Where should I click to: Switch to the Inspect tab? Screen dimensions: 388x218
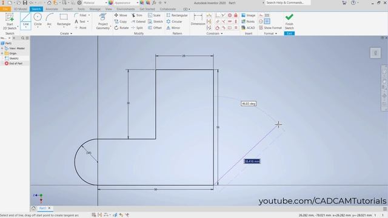click(x=67, y=9)
